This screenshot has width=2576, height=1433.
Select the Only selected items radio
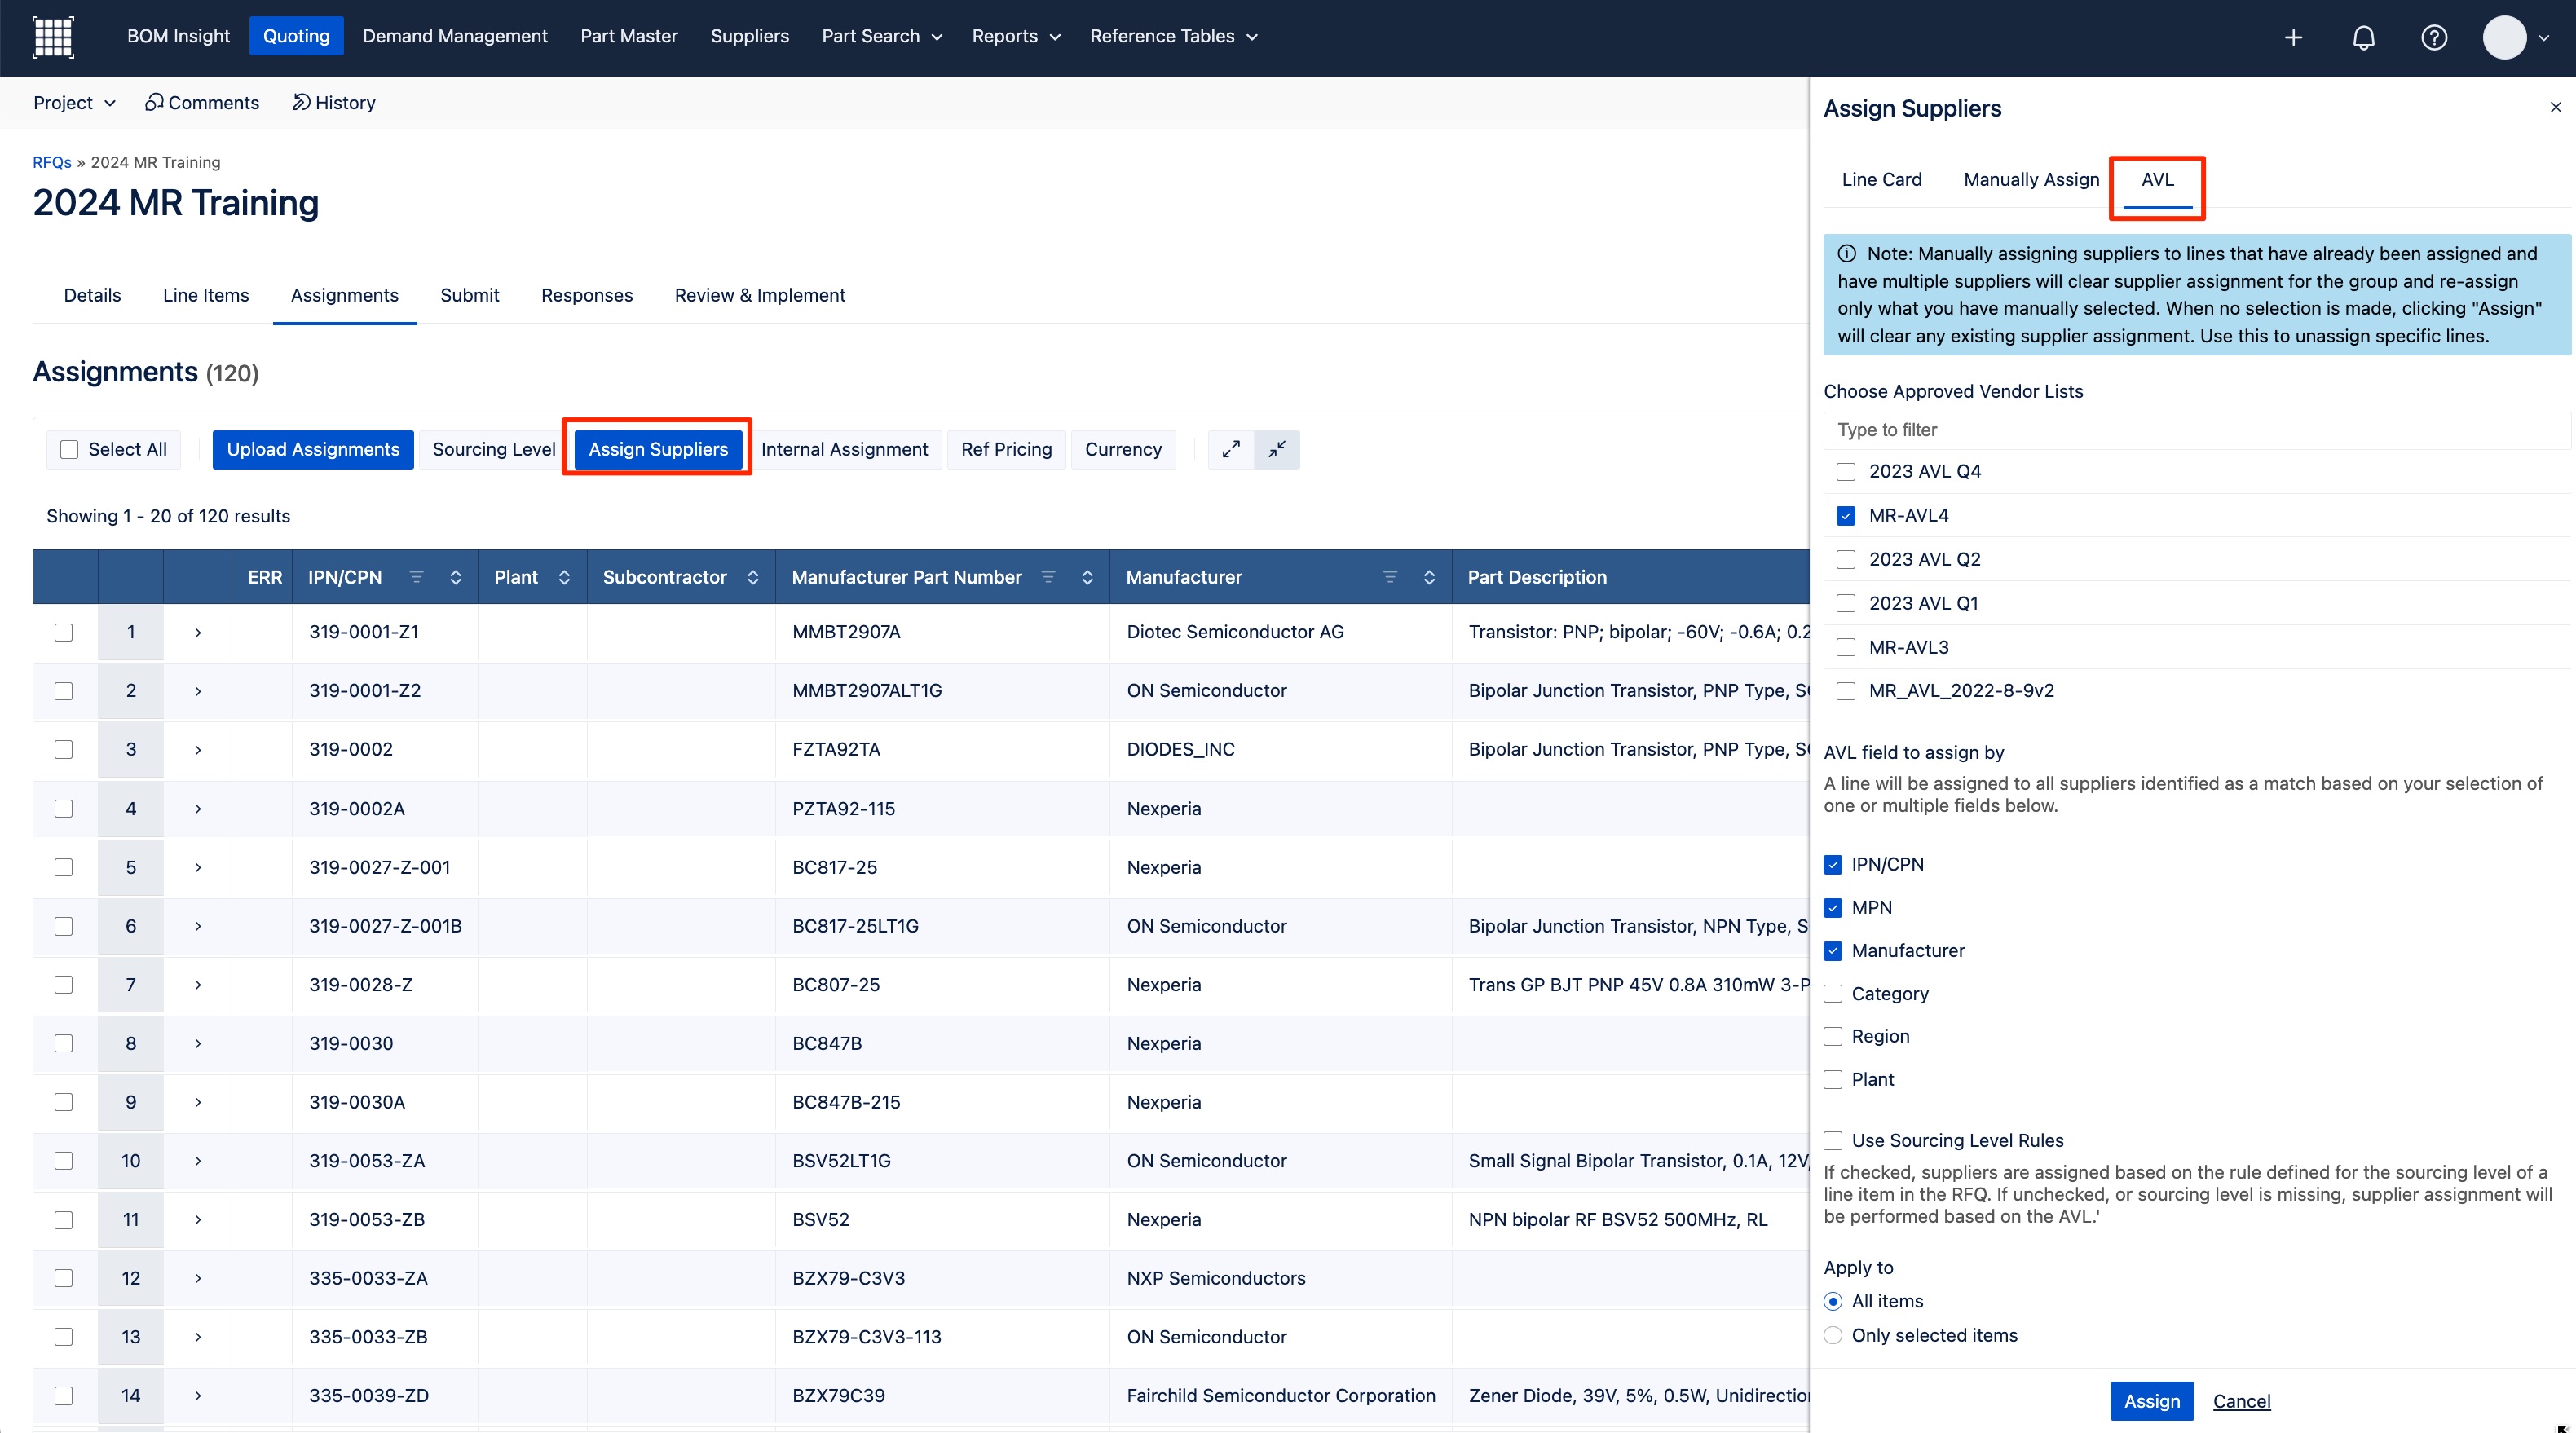click(x=1833, y=1335)
